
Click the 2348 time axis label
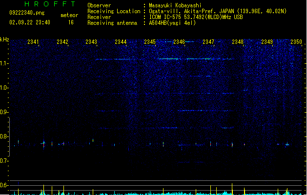[238, 42]
